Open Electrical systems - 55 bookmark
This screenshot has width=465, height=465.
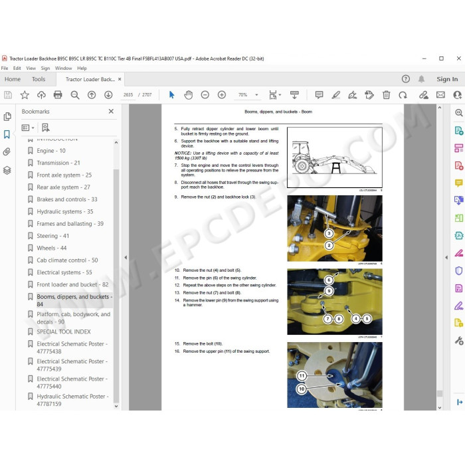tap(64, 272)
